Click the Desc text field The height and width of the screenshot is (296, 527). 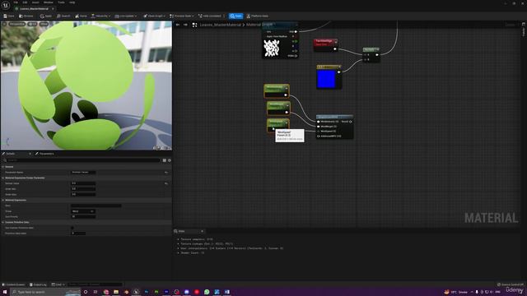click(x=96, y=206)
